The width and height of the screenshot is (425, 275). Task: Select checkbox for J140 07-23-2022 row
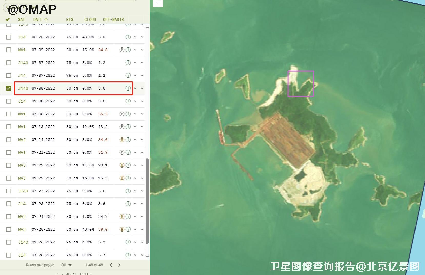tap(8, 191)
